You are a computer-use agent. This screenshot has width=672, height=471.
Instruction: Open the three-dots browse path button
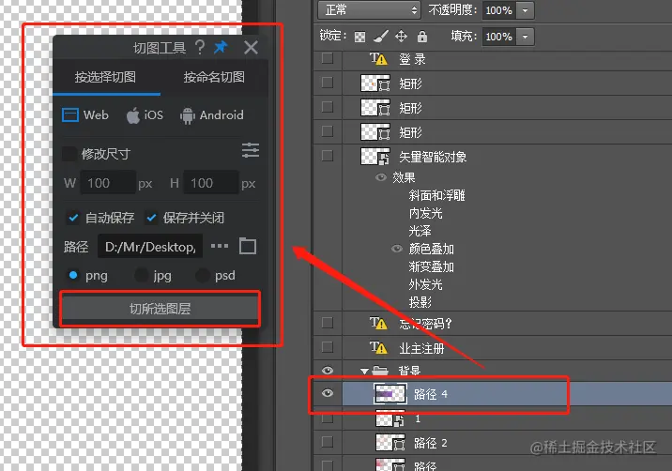(x=220, y=246)
